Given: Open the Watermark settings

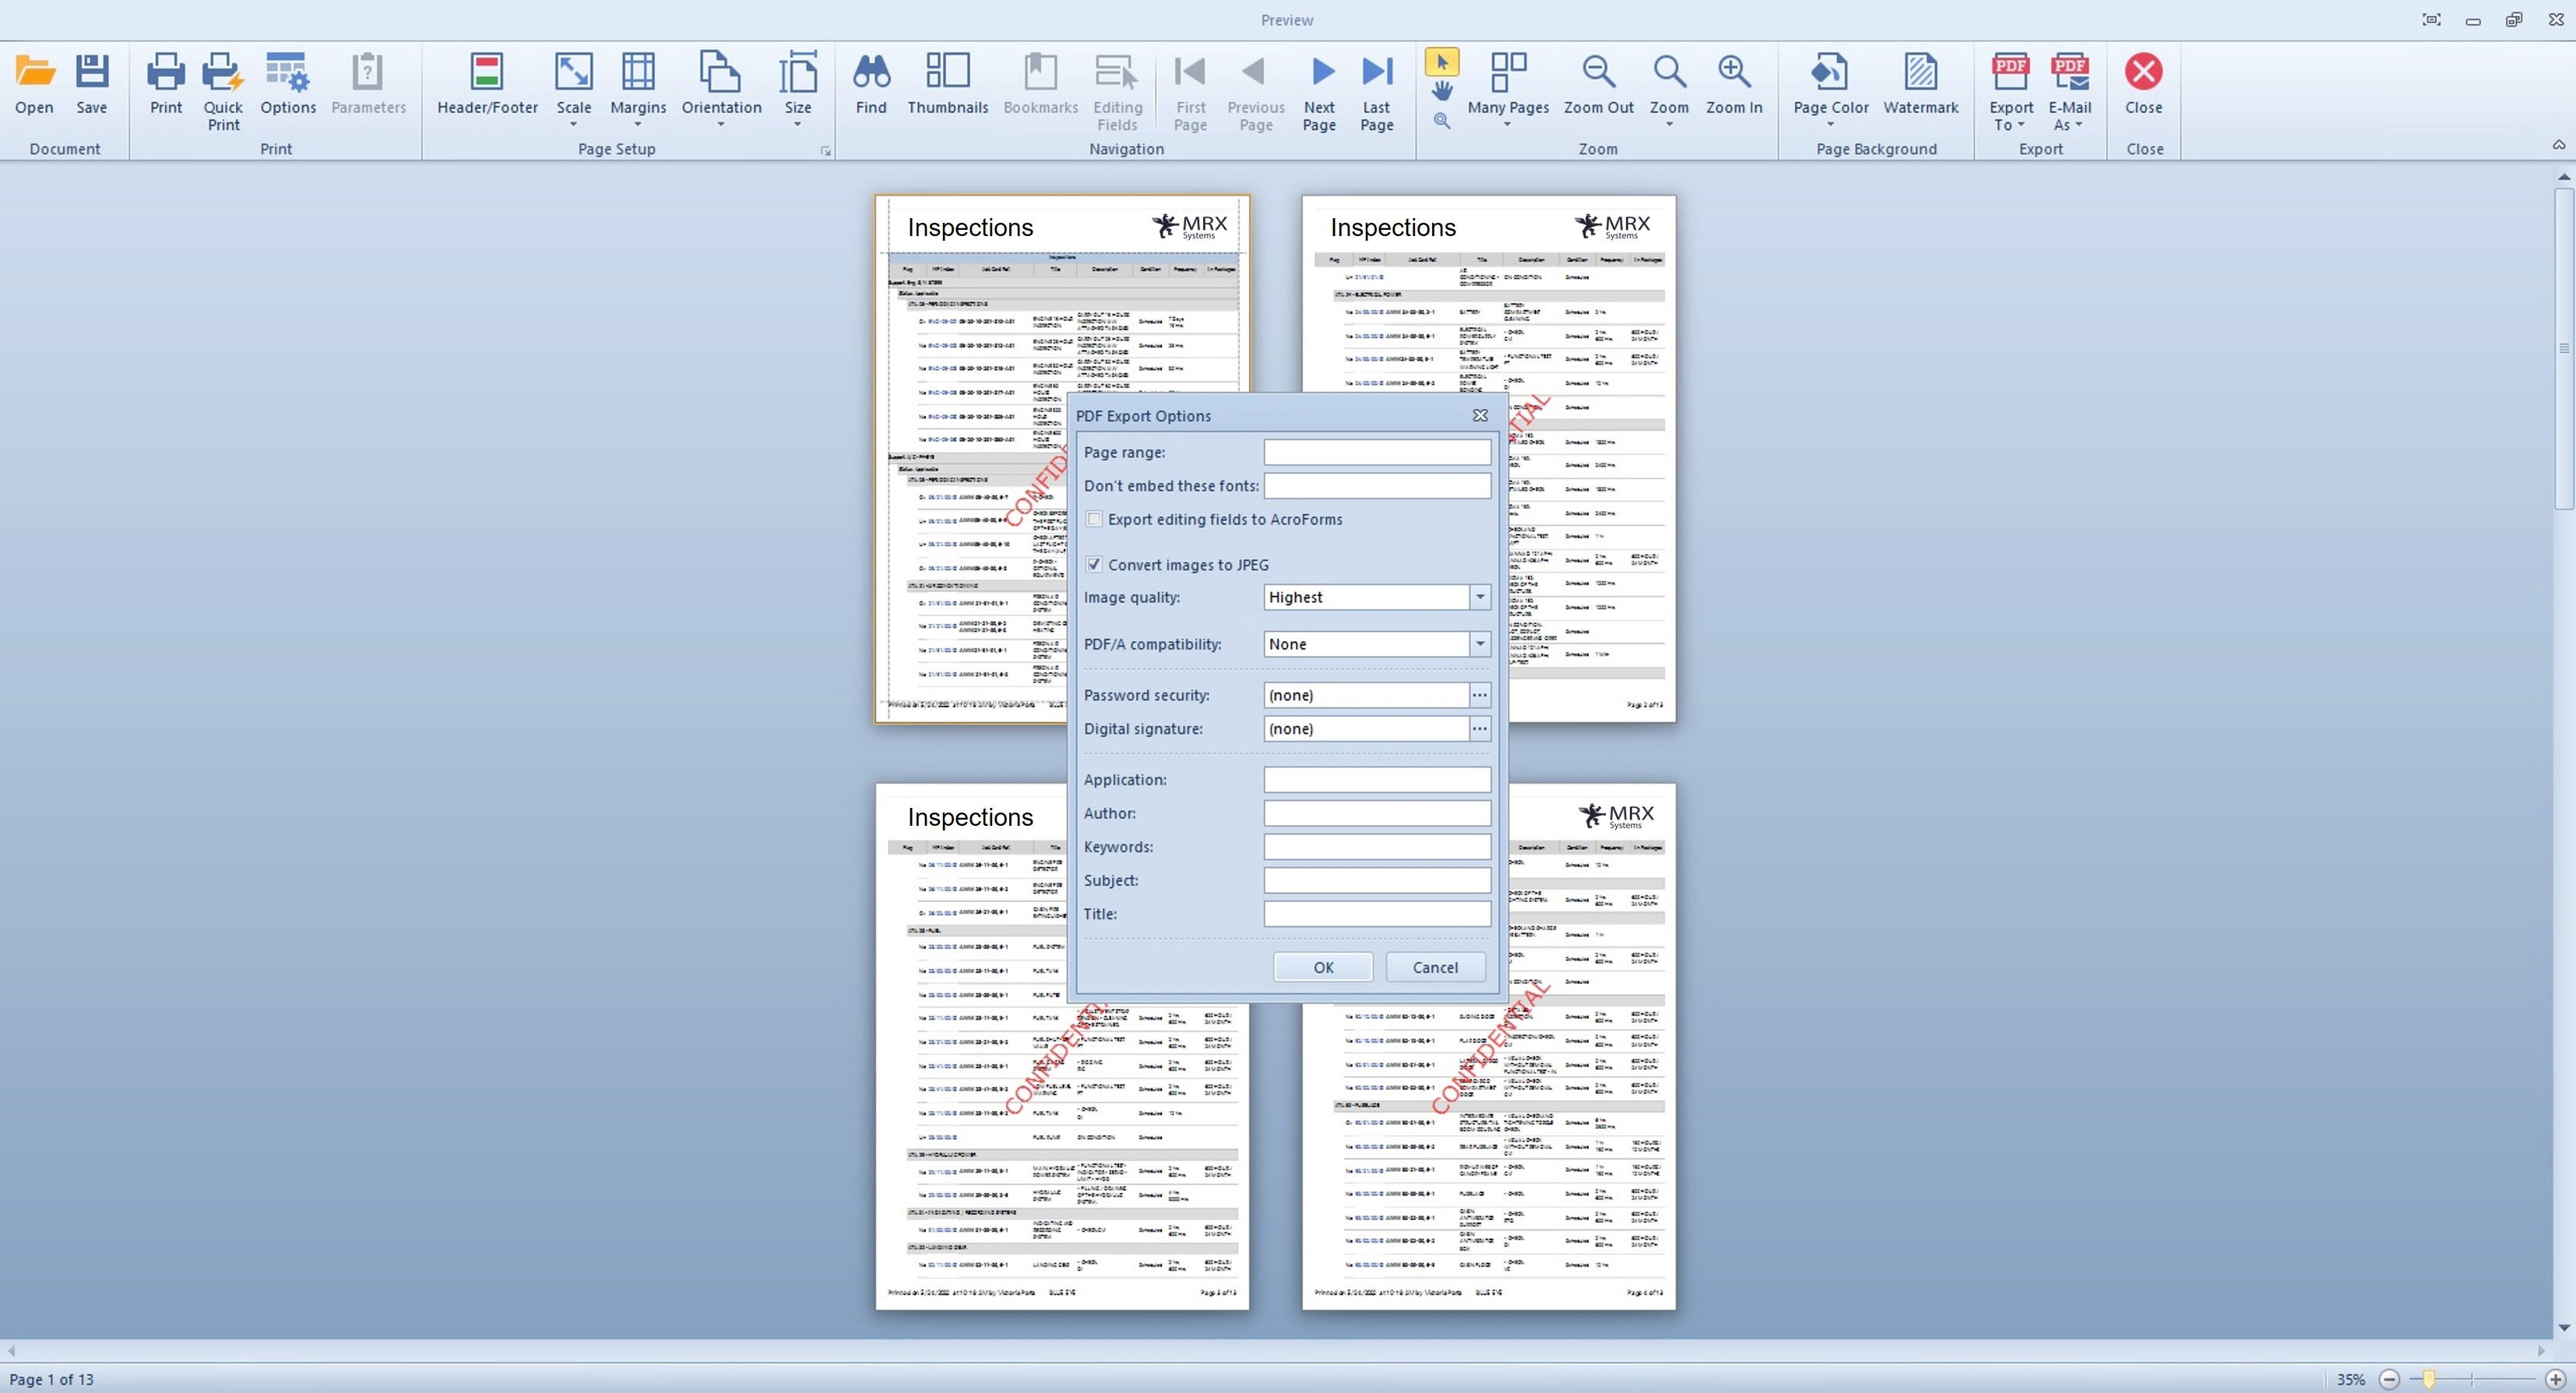Looking at the screenshot, I should click(x=1920, y=84).
